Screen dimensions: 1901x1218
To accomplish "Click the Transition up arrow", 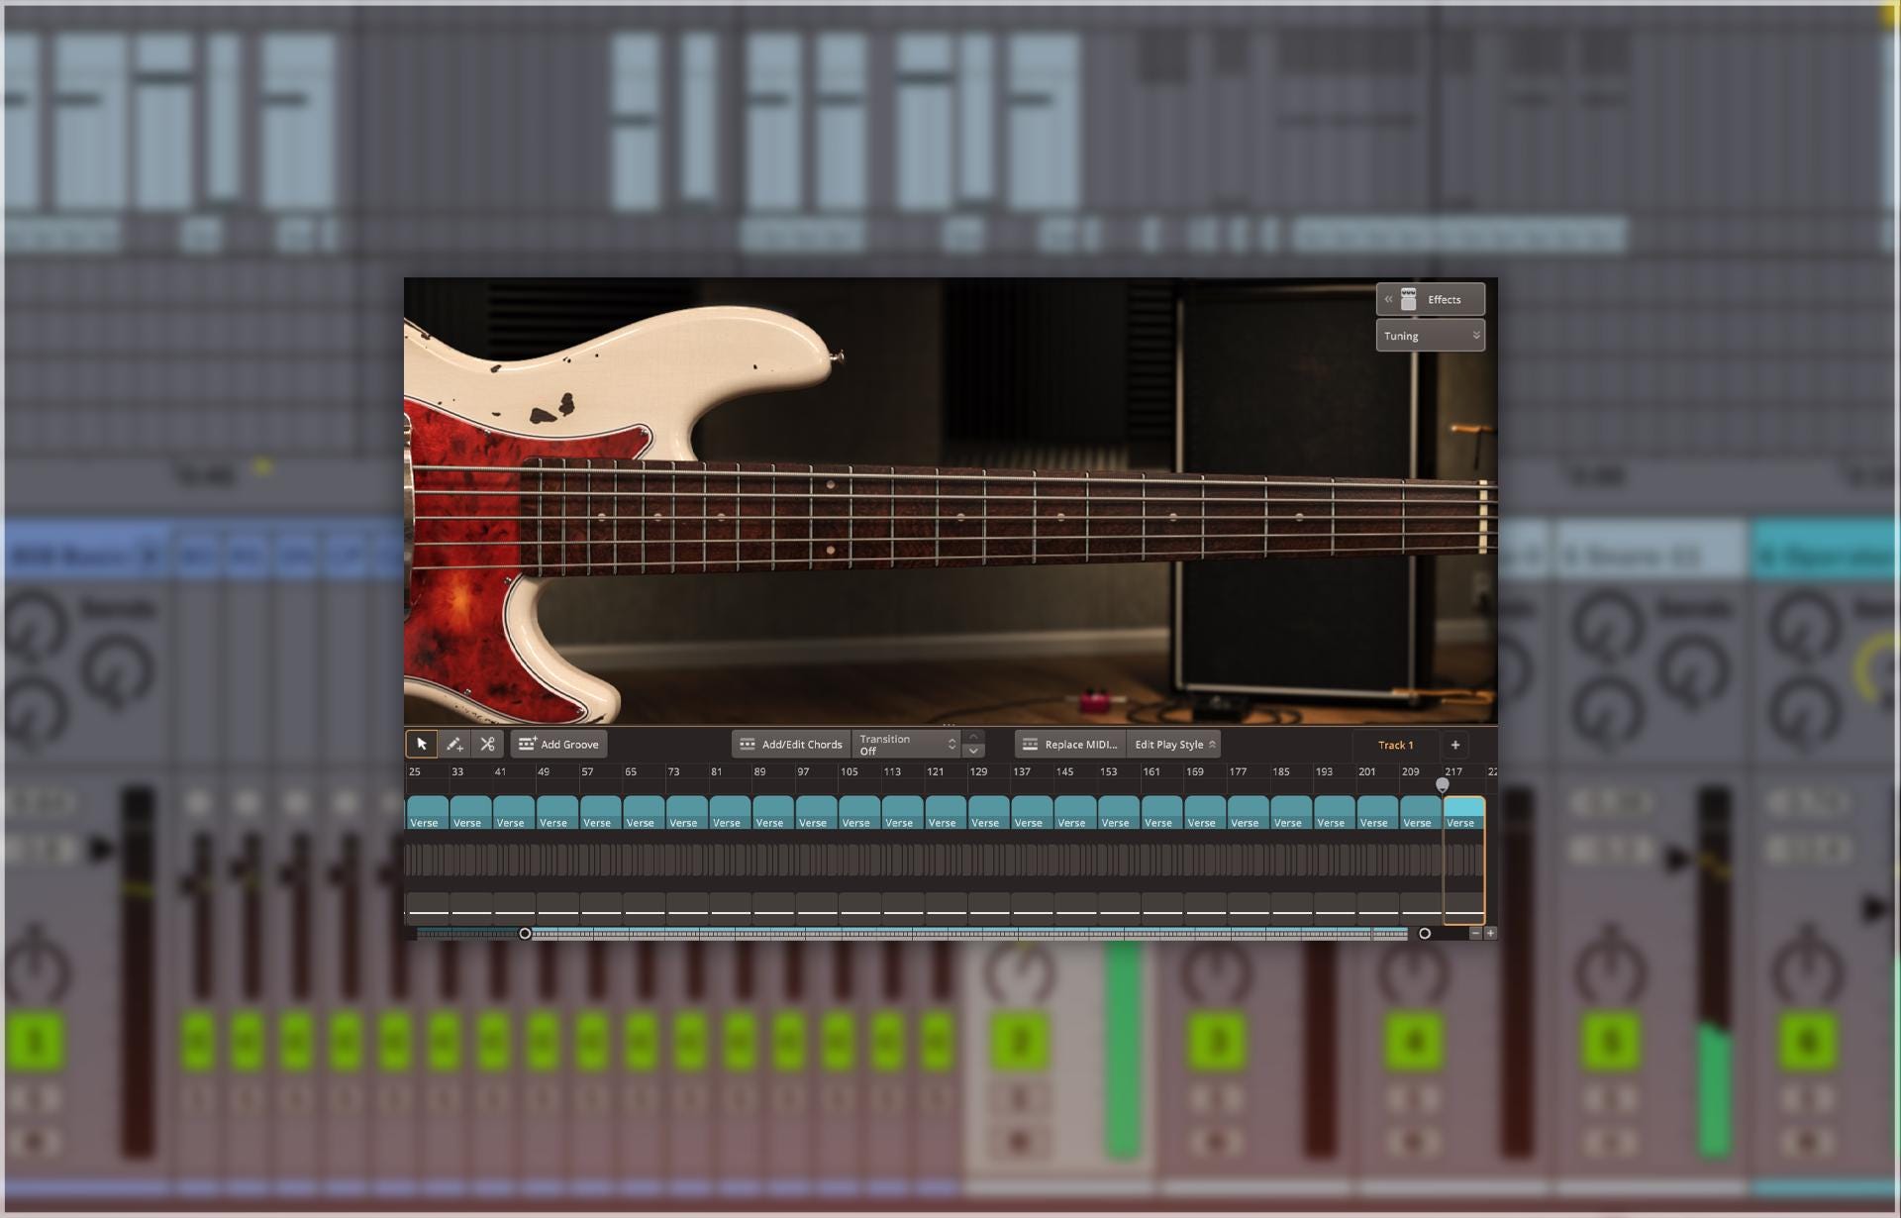I will click(x=973, y=737).
